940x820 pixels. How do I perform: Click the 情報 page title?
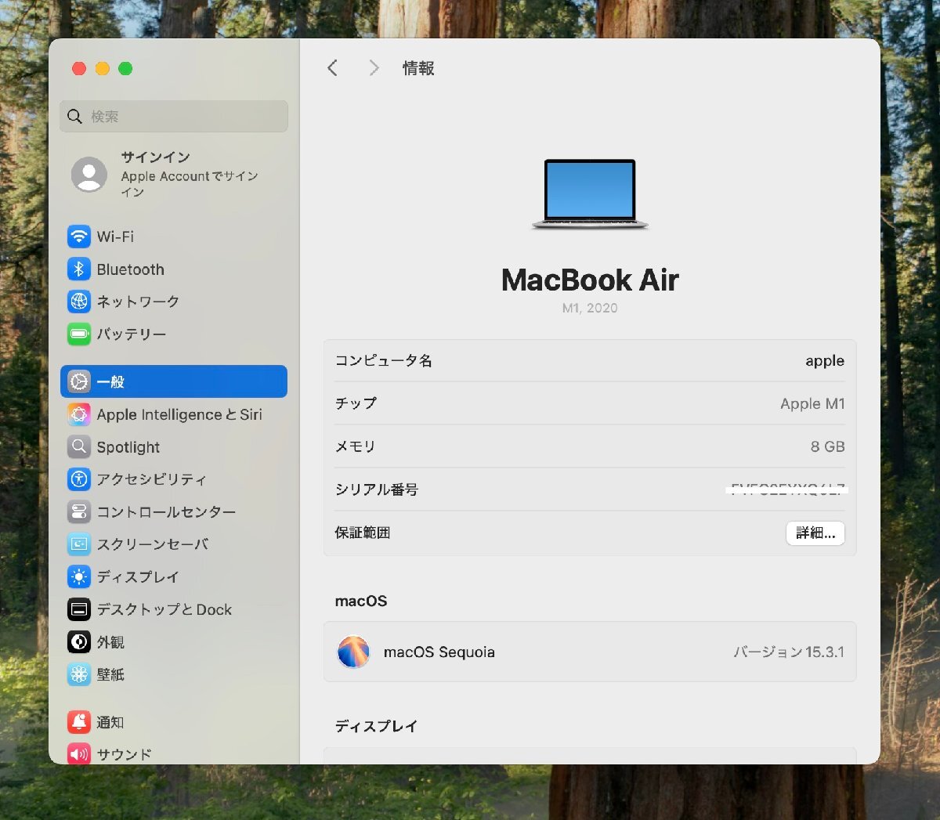[x=418, y=68]
